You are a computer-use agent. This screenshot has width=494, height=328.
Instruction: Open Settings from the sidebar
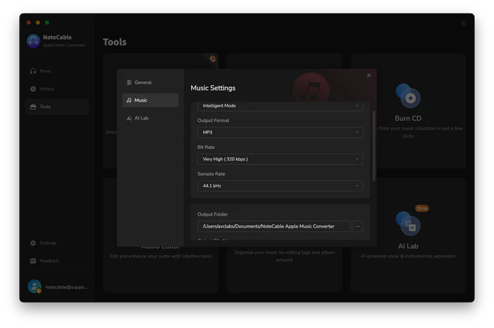(x=57, y=243)
